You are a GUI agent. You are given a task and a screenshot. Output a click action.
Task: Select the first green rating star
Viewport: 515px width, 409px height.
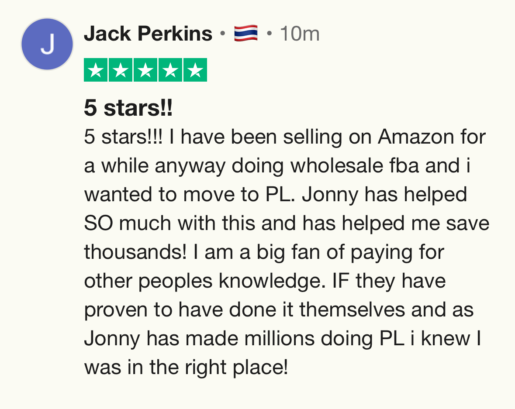(x=96, y=69)
